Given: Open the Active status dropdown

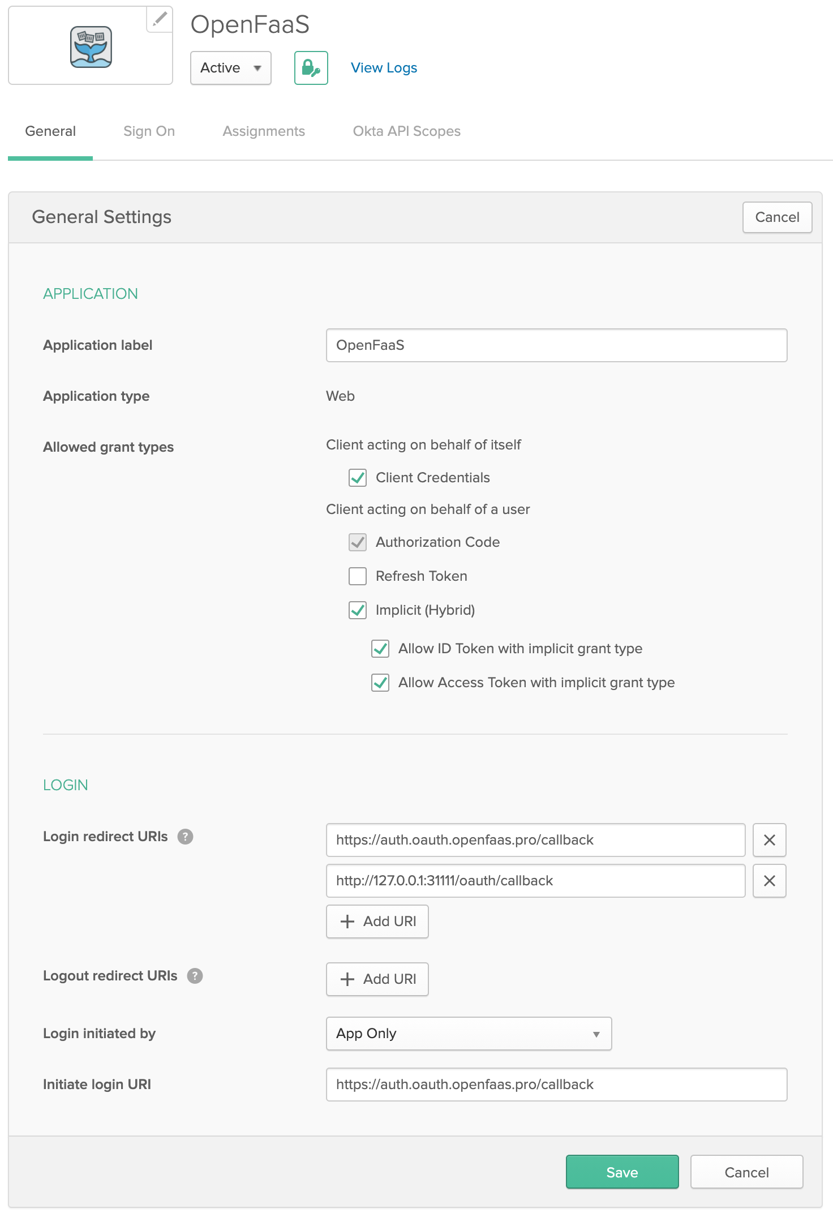Looking at the screenshot, I should [231, 68].
